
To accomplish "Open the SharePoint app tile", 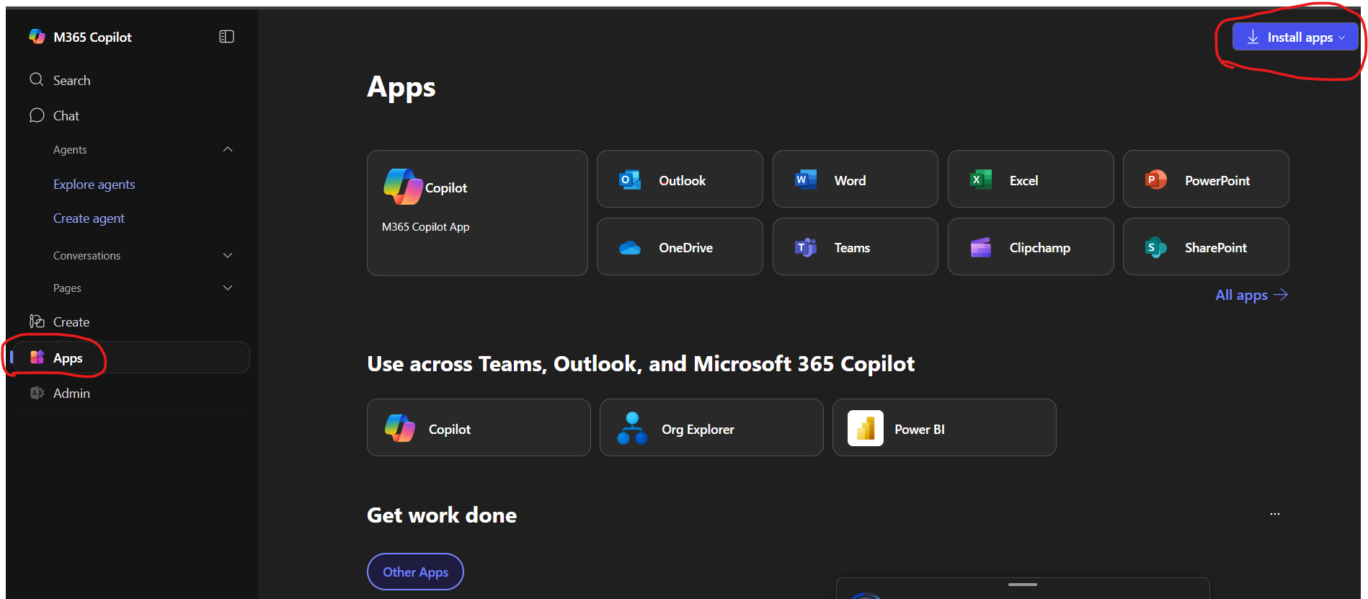I will click(x=1205, y=247).
